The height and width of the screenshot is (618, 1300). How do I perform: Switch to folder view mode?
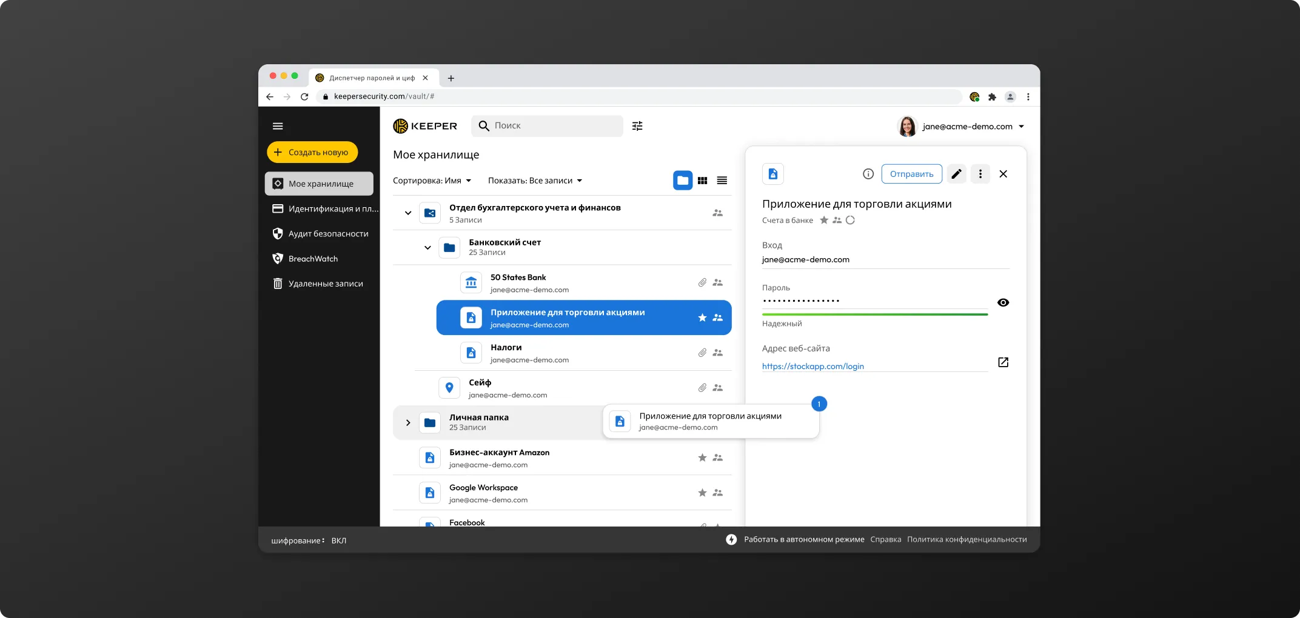click(x=683, y=181)
